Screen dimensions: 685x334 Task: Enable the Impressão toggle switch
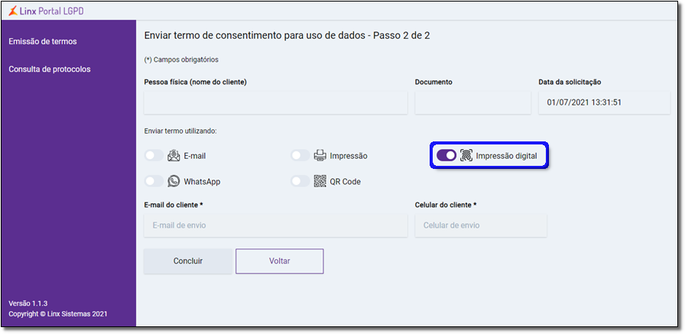300,155
